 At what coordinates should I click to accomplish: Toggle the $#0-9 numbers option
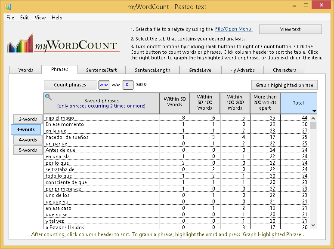[141, 85]
